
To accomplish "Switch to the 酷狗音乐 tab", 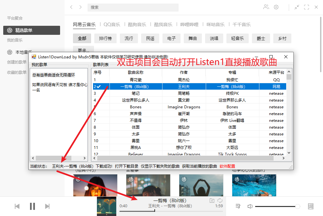I will tap(137, 25).
